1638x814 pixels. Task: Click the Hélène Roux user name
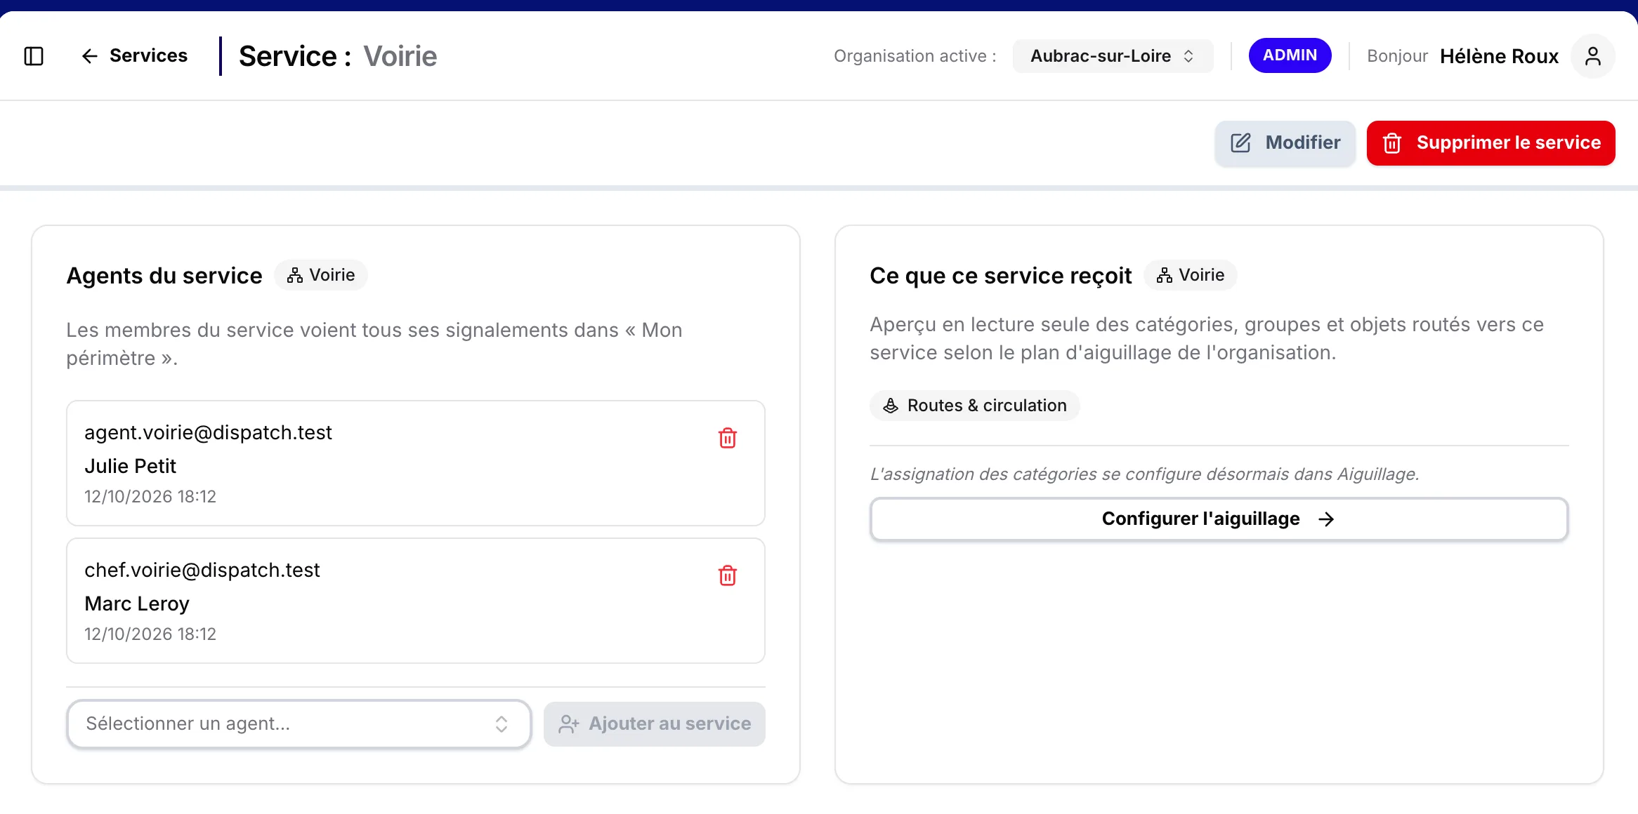[1499, 56]
